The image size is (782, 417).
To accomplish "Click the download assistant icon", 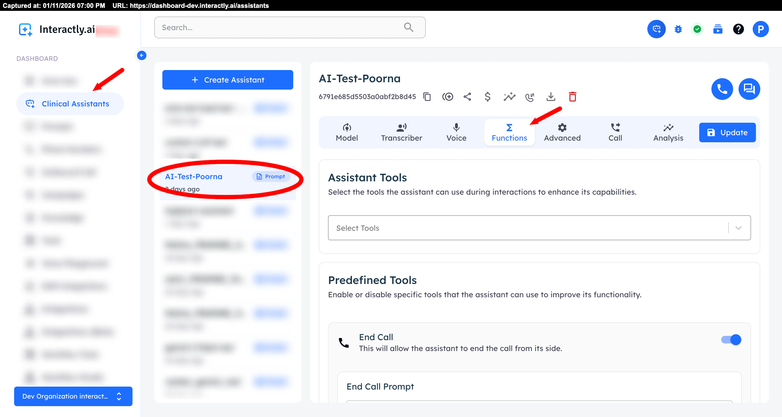I will [551, 96].
